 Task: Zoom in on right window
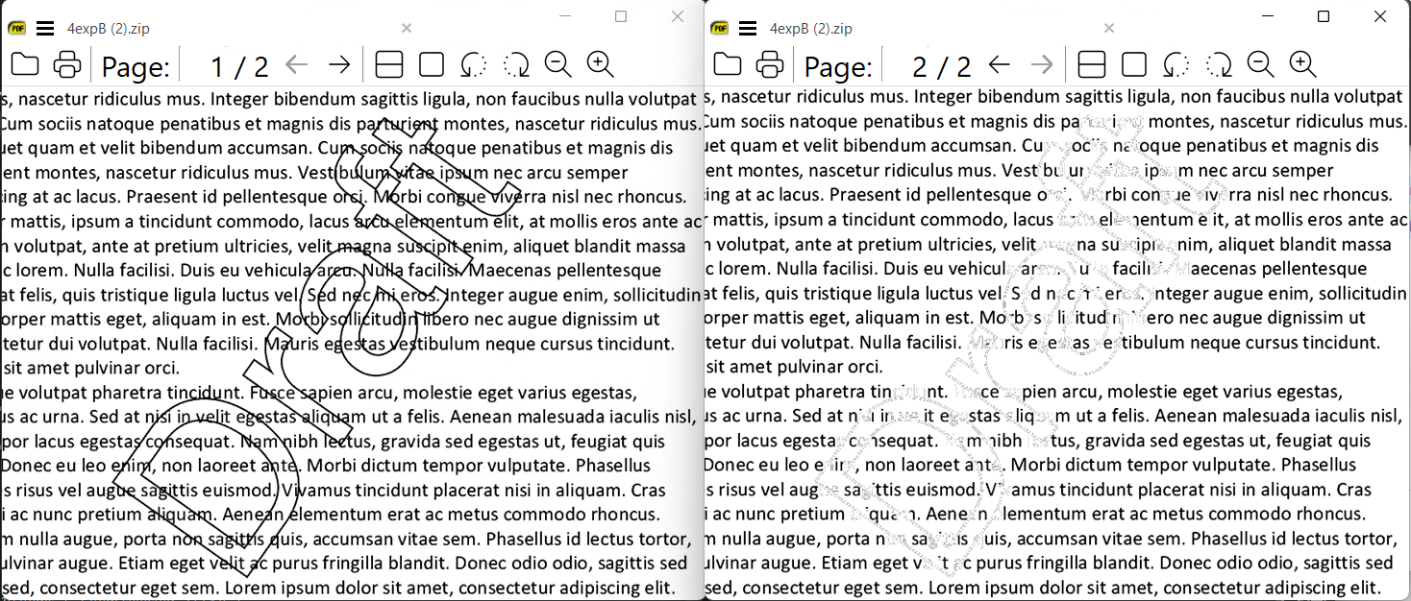(1302, 64)
